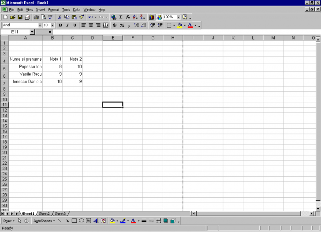
Task: Toggle Underline formatting
Action: (x=75, y=25)
